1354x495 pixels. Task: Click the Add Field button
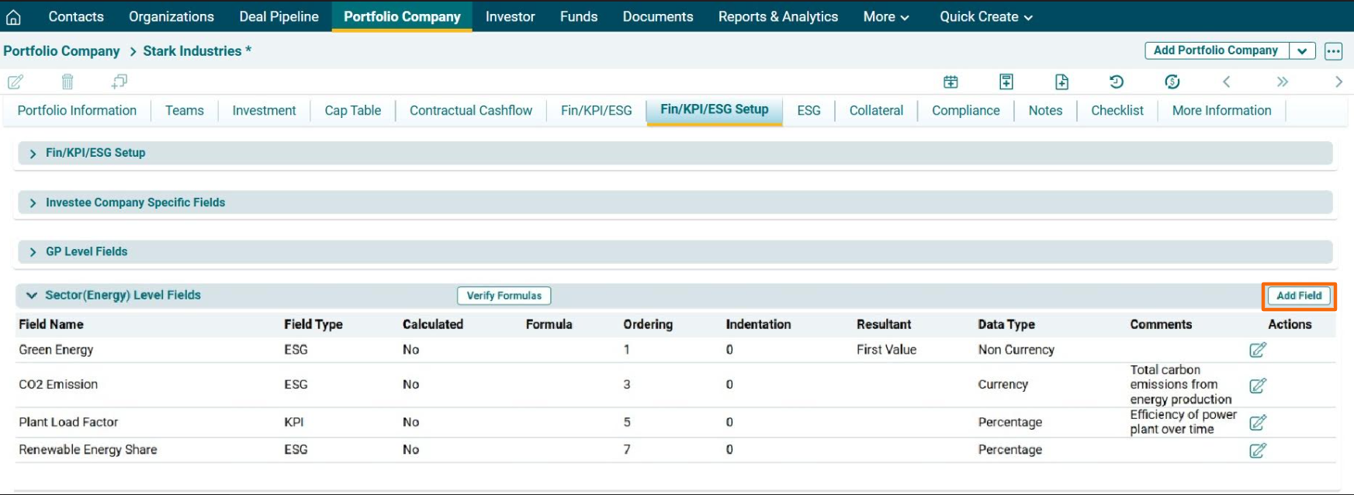[x=1299, y=296]
